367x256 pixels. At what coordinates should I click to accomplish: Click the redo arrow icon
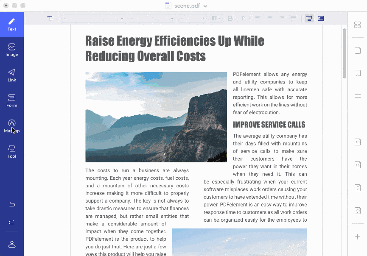click(12, 222)
